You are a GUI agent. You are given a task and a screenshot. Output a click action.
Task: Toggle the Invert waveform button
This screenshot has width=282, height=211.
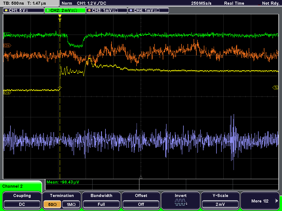181,201
